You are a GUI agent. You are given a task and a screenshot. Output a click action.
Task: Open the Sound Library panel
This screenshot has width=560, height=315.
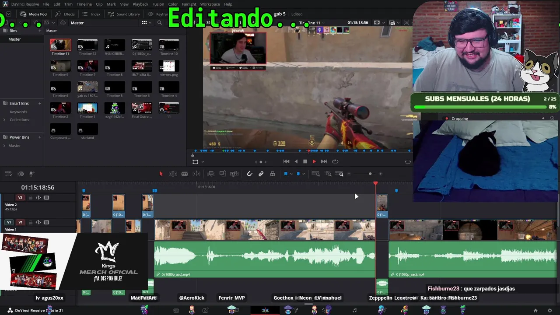tap(124, 14)
